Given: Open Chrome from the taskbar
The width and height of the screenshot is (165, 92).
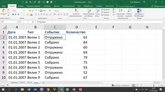Looking at the screenshot, I should 48,89.
